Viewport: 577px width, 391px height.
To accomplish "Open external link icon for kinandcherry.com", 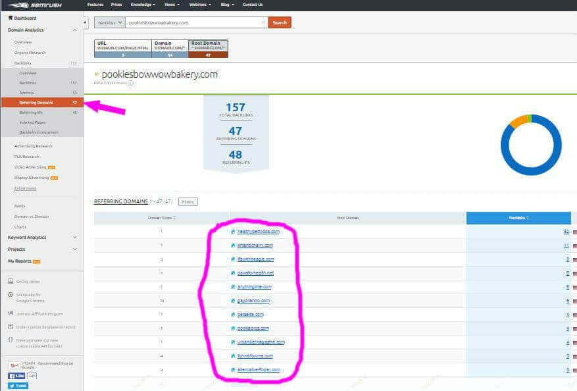I will point(232,246).
